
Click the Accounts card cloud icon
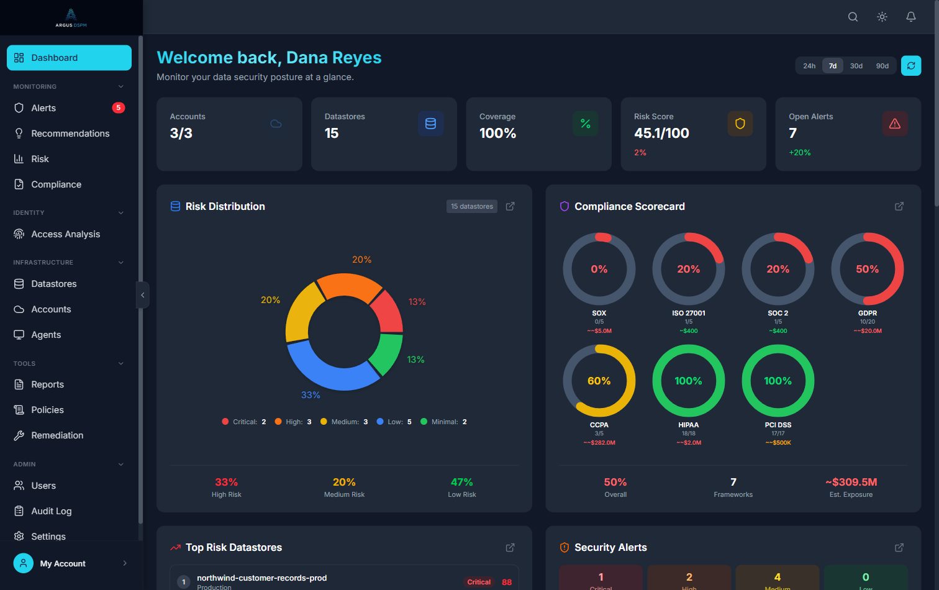(x=276, y=124)
